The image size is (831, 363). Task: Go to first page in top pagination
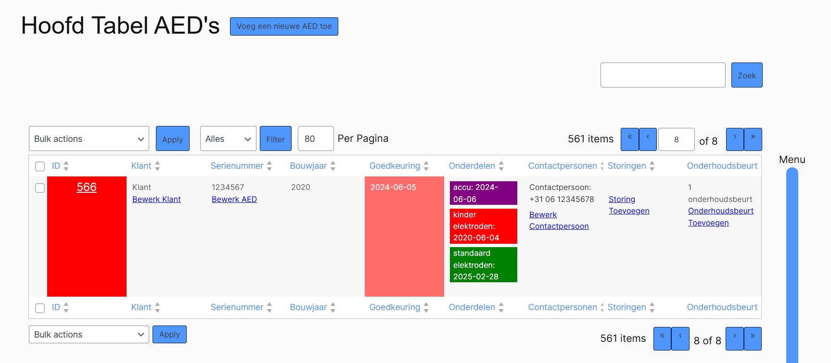pyautogui.click(x=629, y=139)
